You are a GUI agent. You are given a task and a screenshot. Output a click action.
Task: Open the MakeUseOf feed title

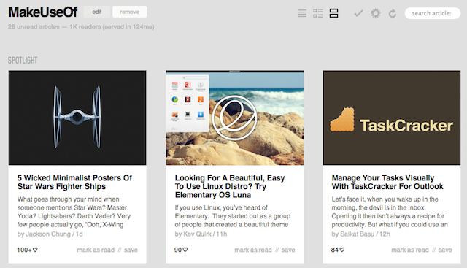[43, 12]
